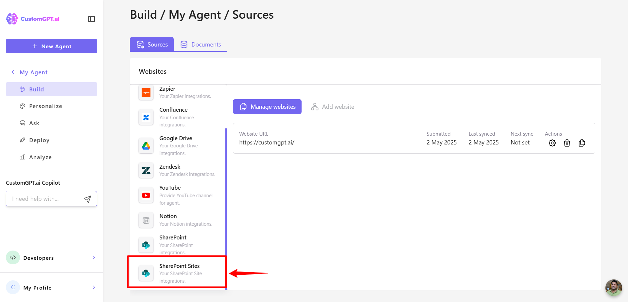
Task: Click the Analyze chart icon
Action: (x=23, y=157)
